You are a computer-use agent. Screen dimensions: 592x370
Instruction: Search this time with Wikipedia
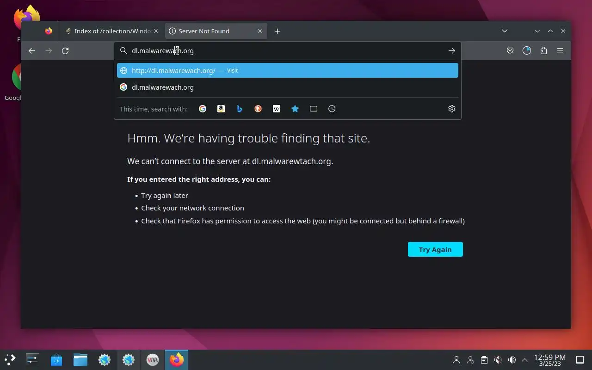point(277,109)
